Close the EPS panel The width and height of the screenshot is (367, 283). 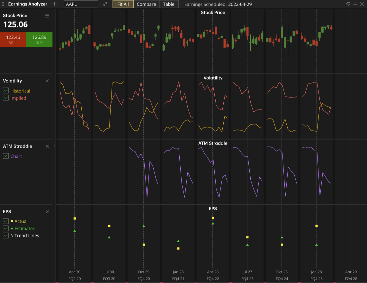[x=47, y=212]
